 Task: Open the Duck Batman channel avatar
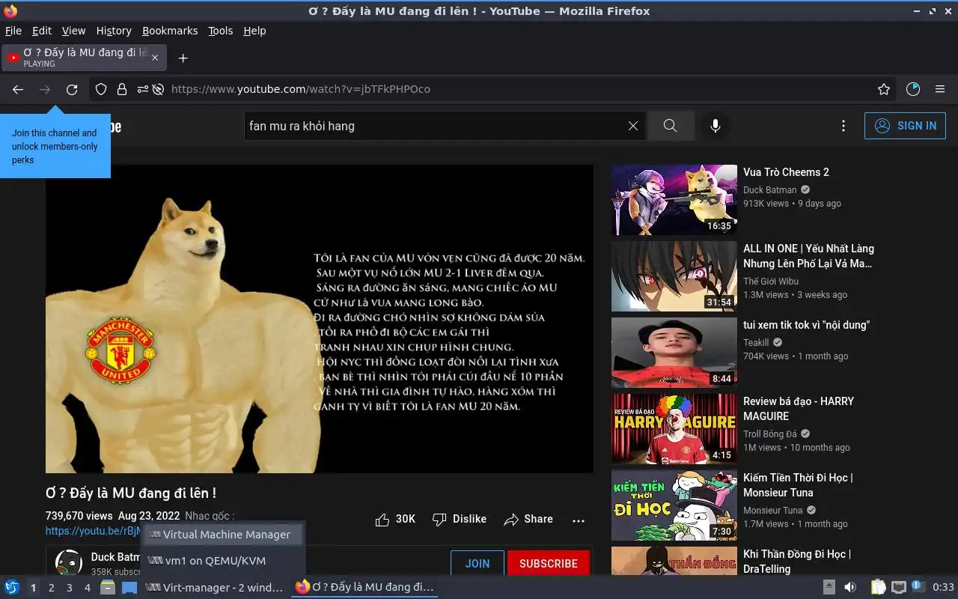pyautogui.click(x=69, y=563)
